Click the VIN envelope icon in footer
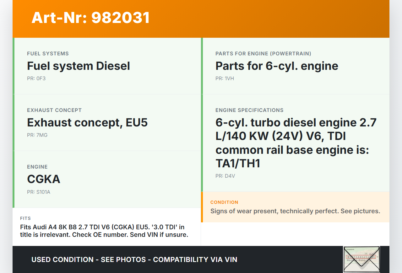The width and height of the screenshot is (402, 273). point(361,259)
